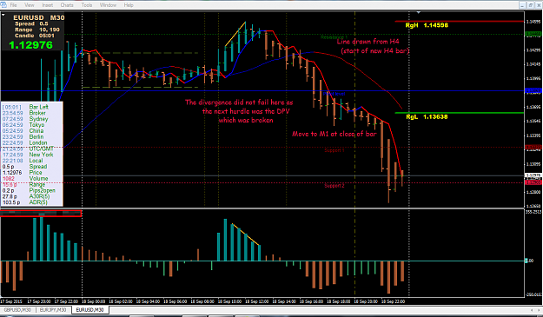Switch to the EURJPY,M30 chart tab
The image size is (543, 317).
[x=53, y=310]
